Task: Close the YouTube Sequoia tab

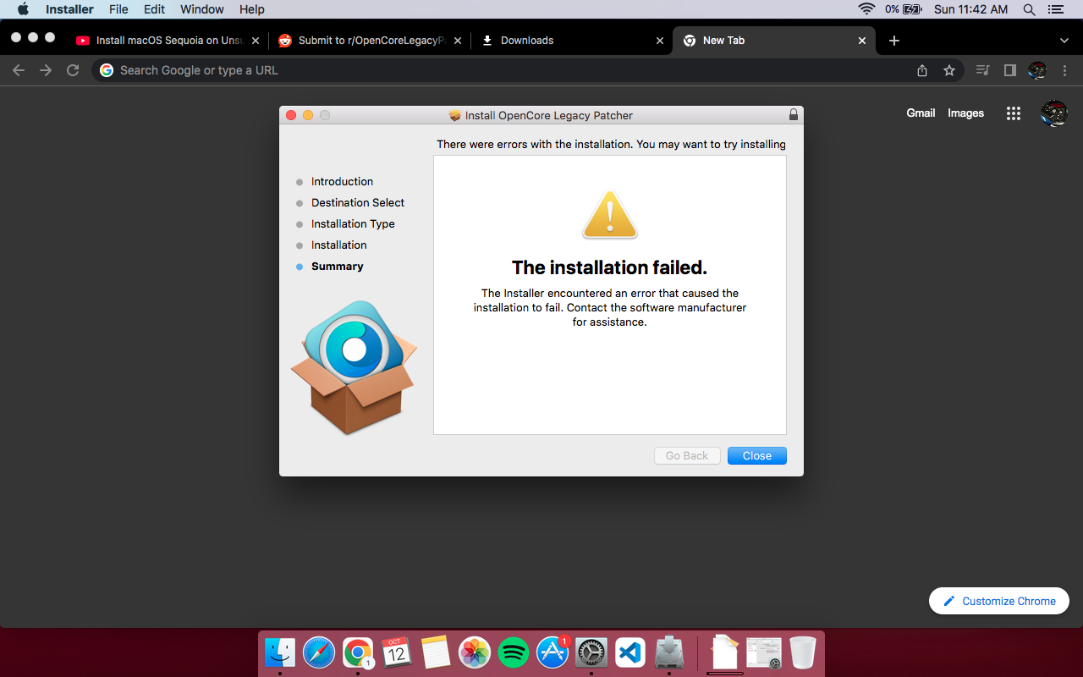Action: pyautogui.click(x=256, y=41)
